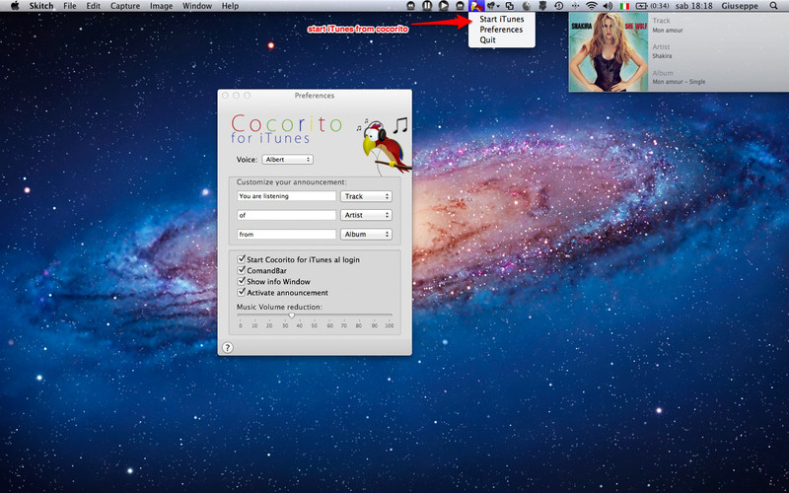Click the help question mark button
This screenshot has width=789, height=493.
[228, 348]
